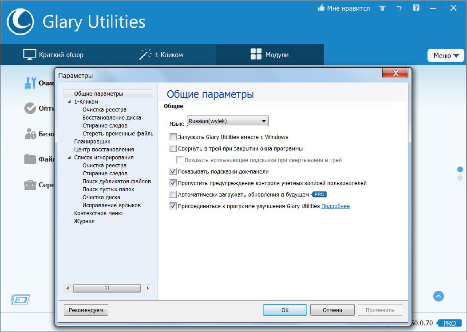Toggle Показать всплывающие подсказки при свертывании checkbox
The width and height of the screenshot is (467, 332).
click(x=180, y=160)
